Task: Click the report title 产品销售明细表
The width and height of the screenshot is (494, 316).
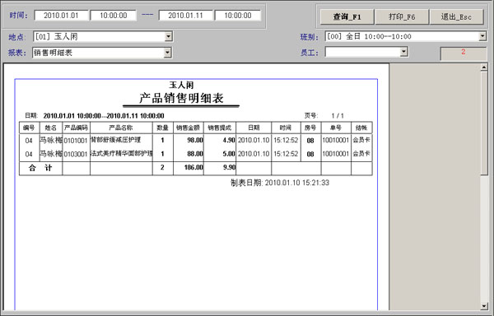Action: [x=181, y=98]
